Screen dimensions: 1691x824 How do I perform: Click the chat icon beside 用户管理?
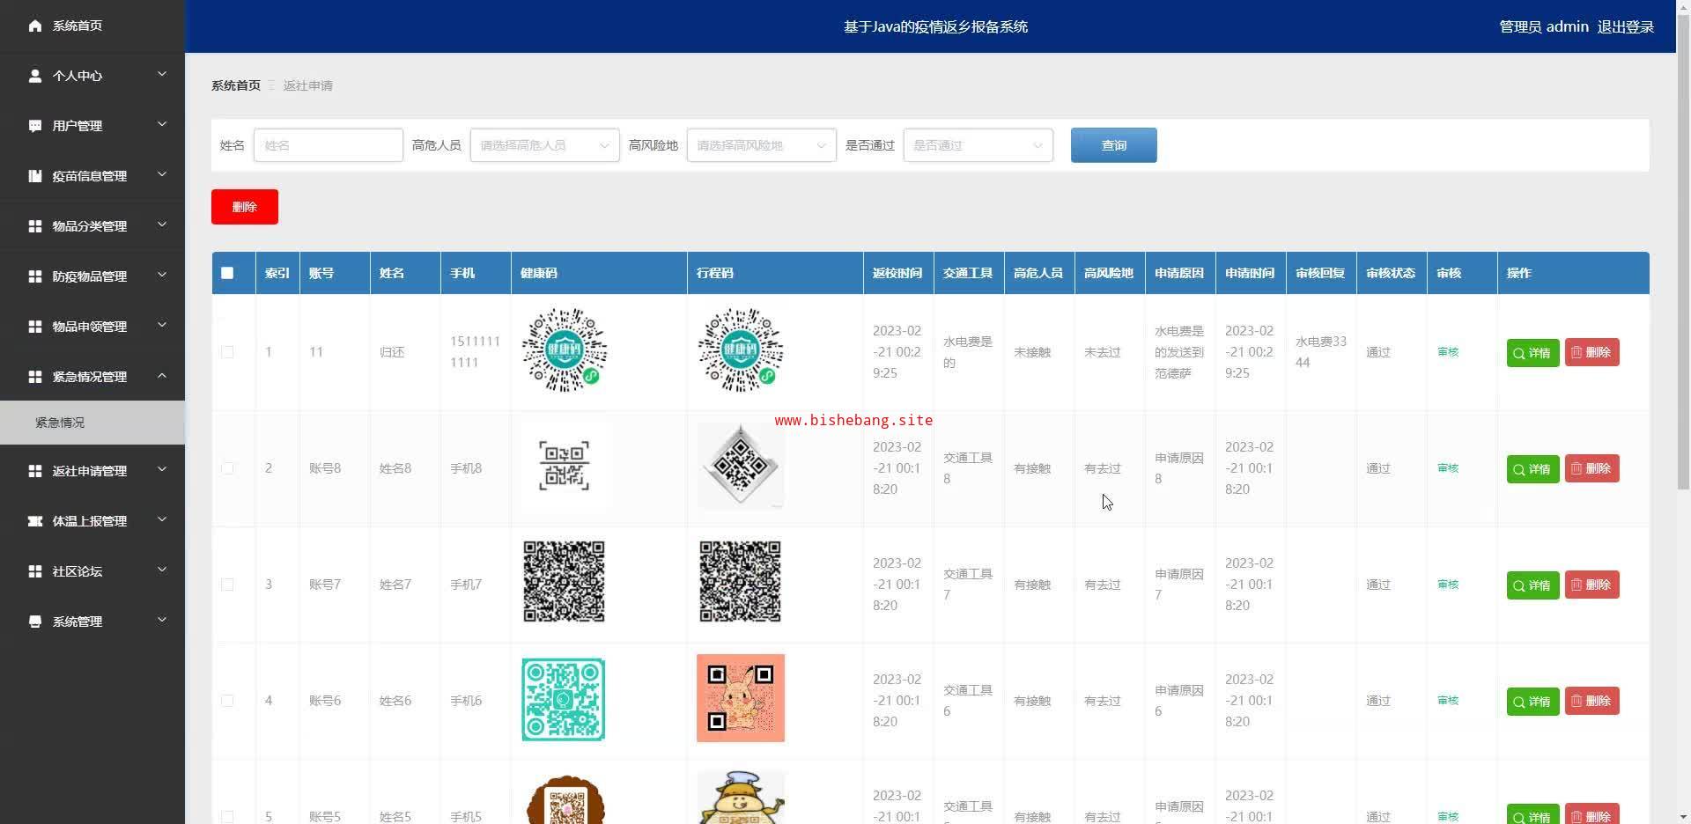click(x=34, y=126)
